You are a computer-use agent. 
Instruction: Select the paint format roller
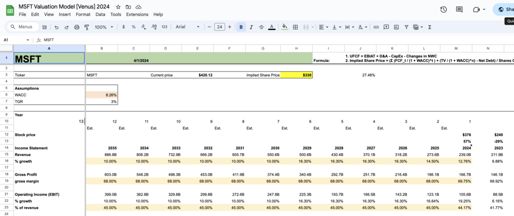point(87,27)
